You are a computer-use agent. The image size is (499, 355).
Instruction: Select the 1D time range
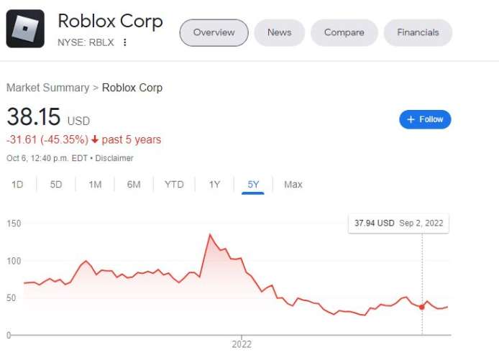pyautogui.click(x=17, y=185)
